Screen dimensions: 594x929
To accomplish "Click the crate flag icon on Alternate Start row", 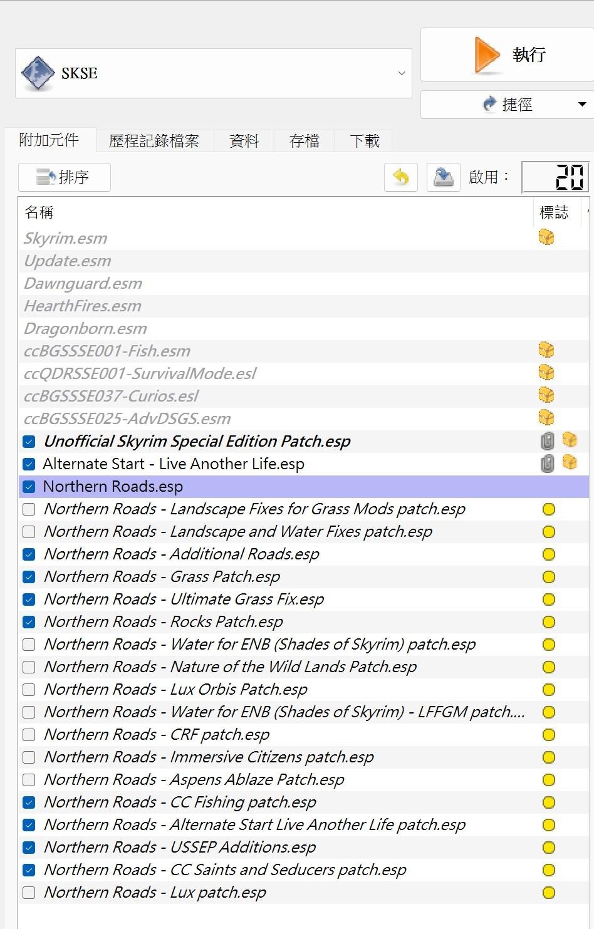I will pos(570,463).
